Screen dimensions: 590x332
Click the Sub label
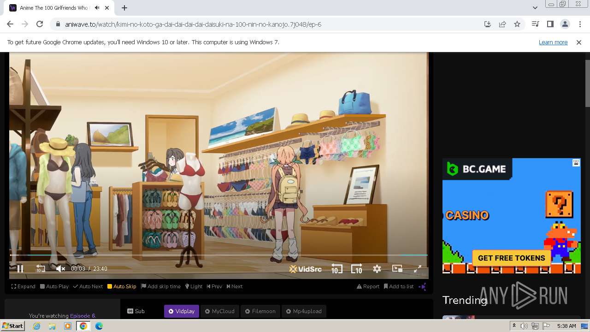(136, 311)
